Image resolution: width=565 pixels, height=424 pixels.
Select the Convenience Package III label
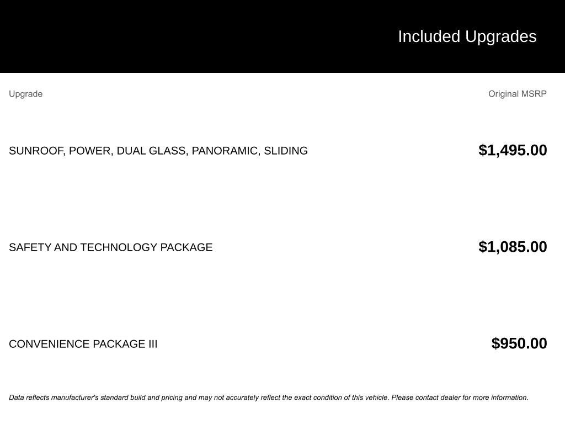tap(83, 344)
